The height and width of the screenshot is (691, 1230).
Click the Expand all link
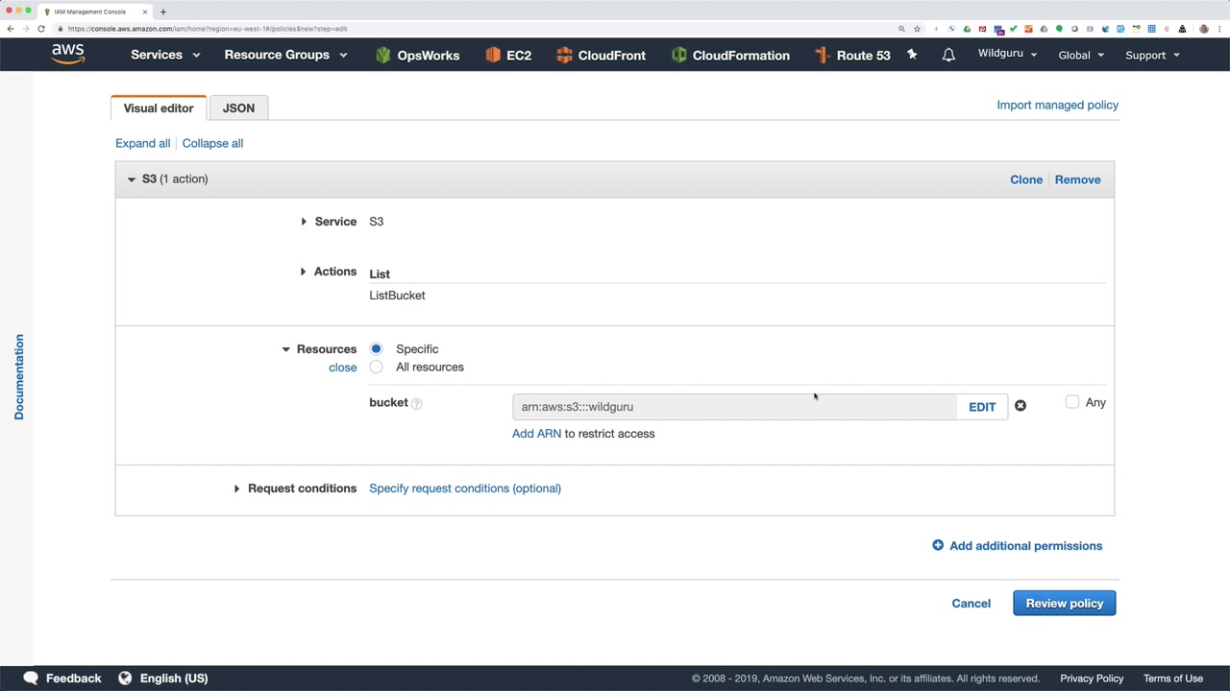(142, 143)
